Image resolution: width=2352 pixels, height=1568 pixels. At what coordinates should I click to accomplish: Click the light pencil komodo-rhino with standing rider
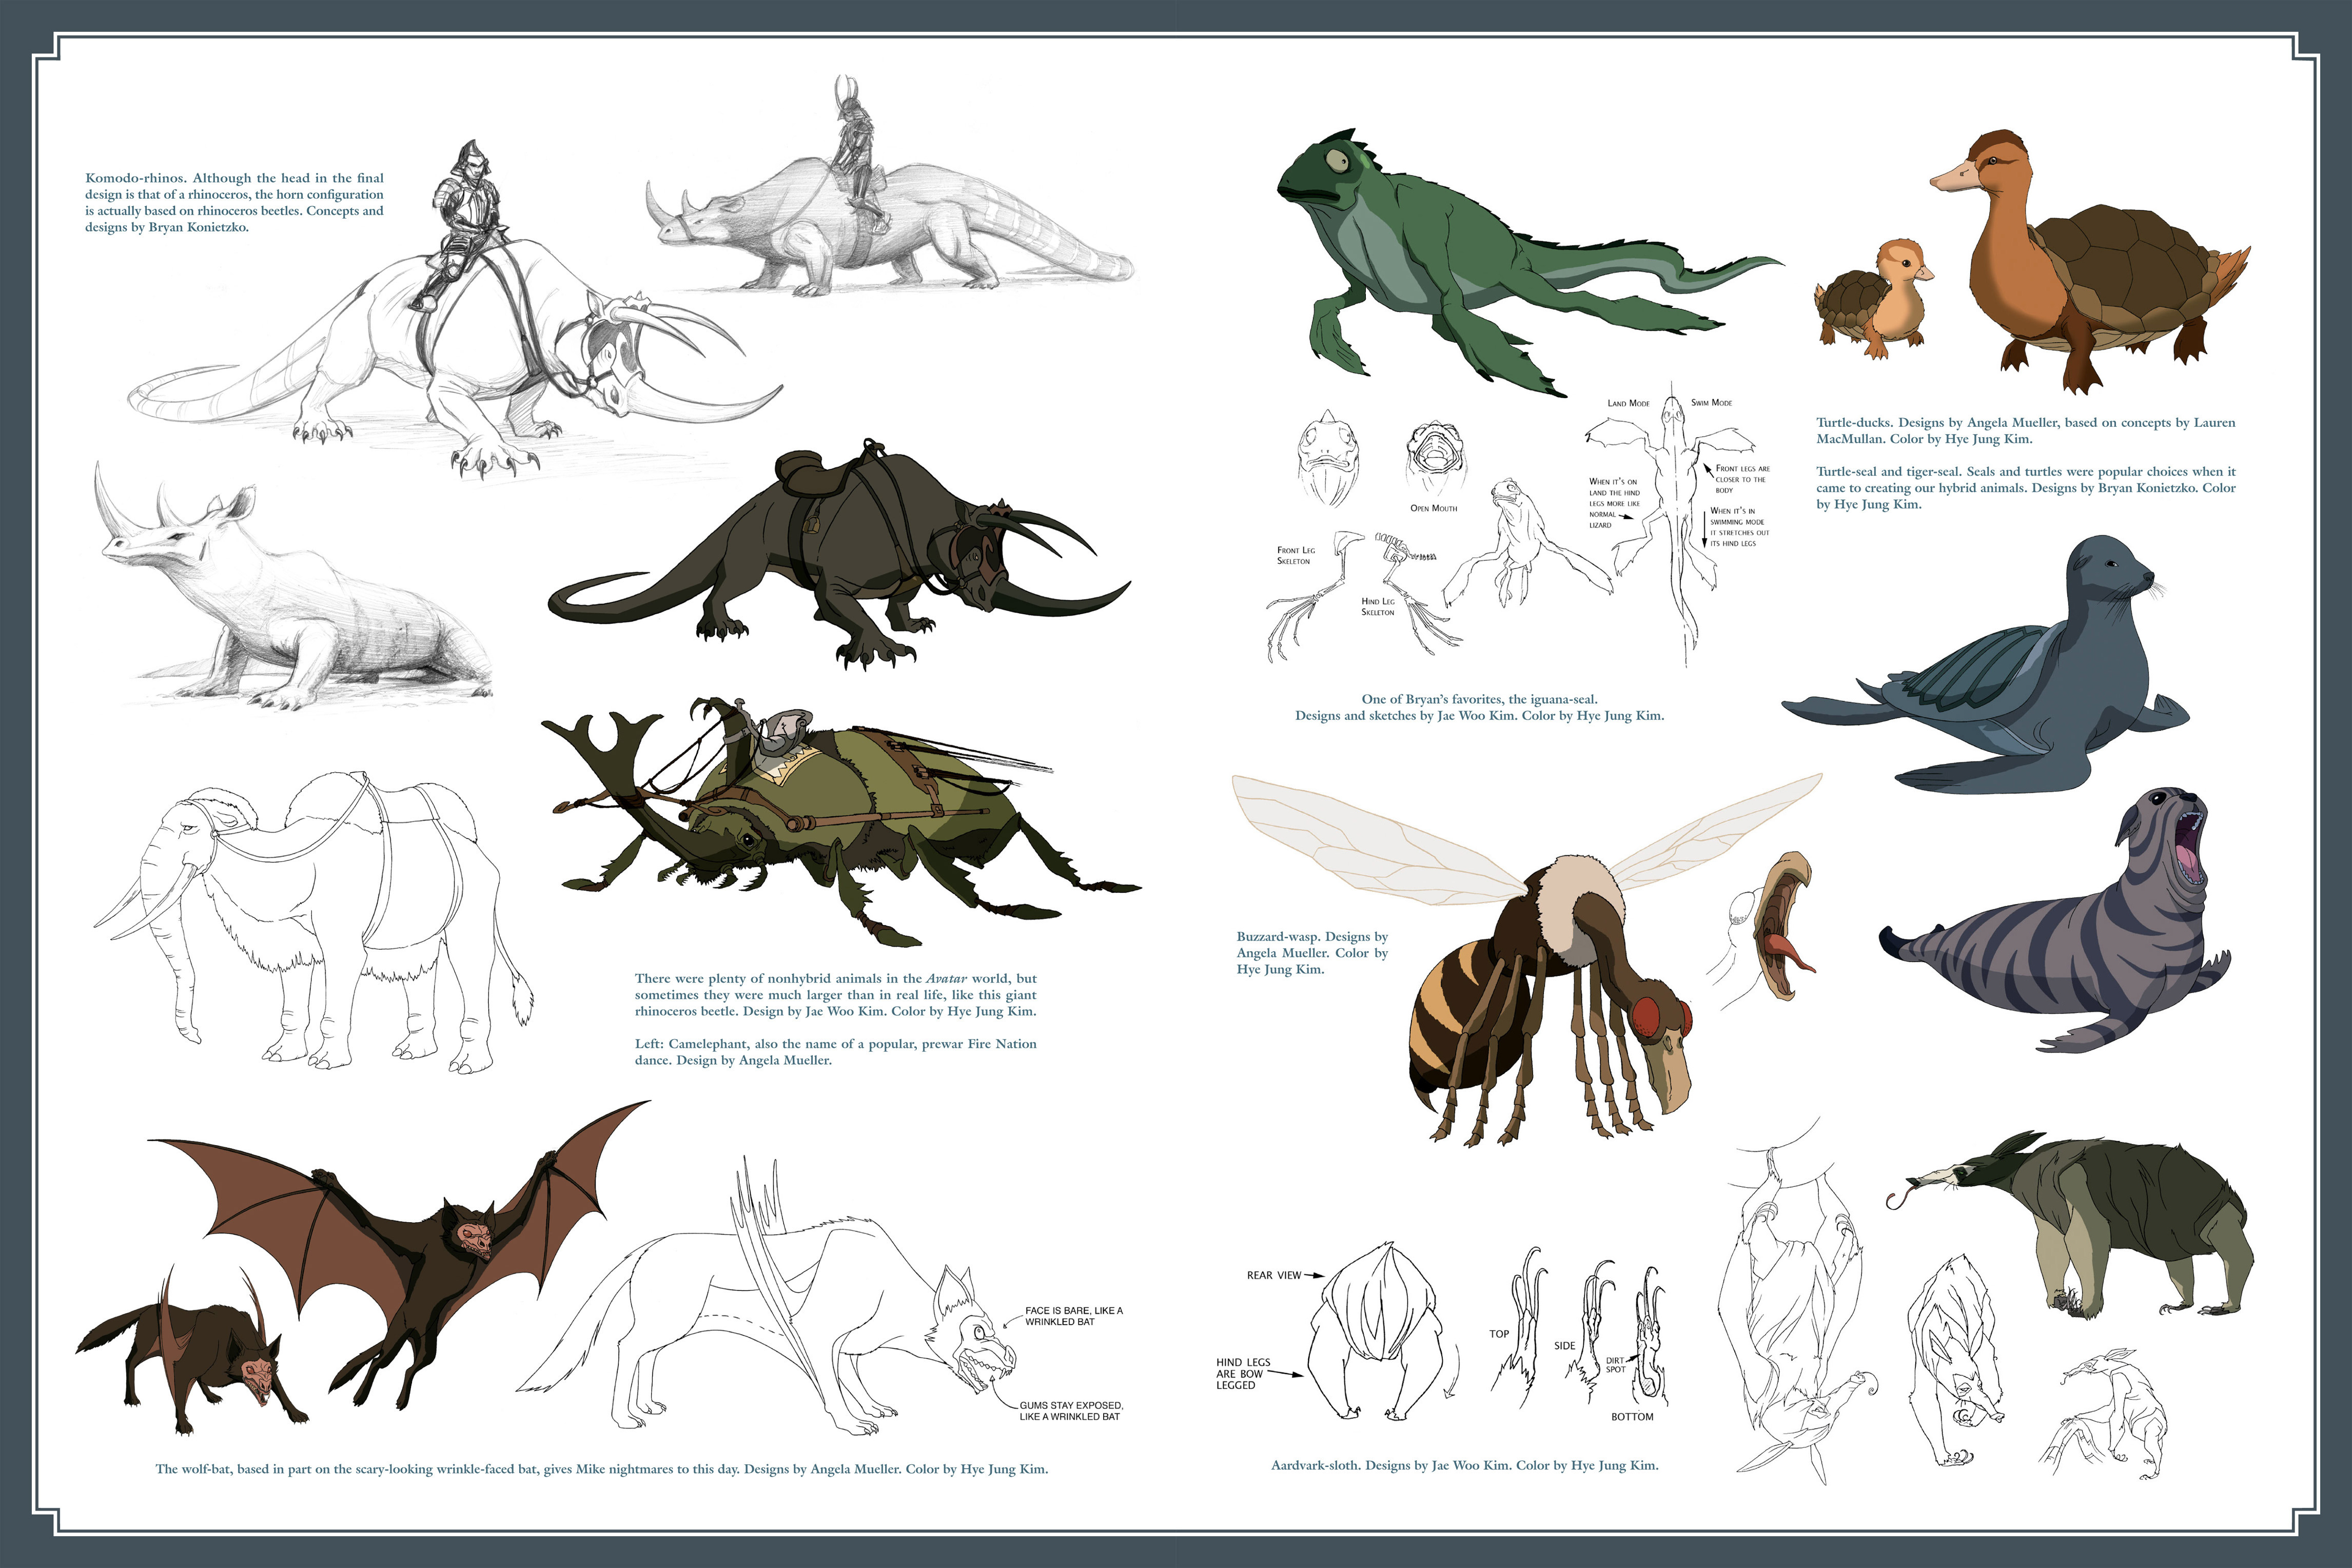[x=890, y=186]
